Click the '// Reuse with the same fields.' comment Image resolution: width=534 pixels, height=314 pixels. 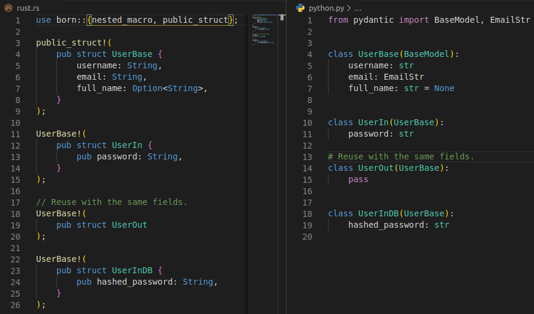[112, 202]
